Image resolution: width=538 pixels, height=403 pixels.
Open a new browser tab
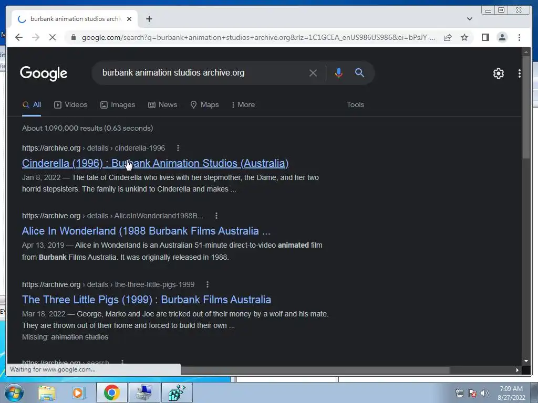click(x=149, y=19)
